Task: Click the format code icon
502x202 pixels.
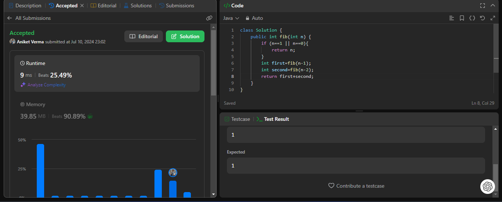Action: [x=452, y=18]
